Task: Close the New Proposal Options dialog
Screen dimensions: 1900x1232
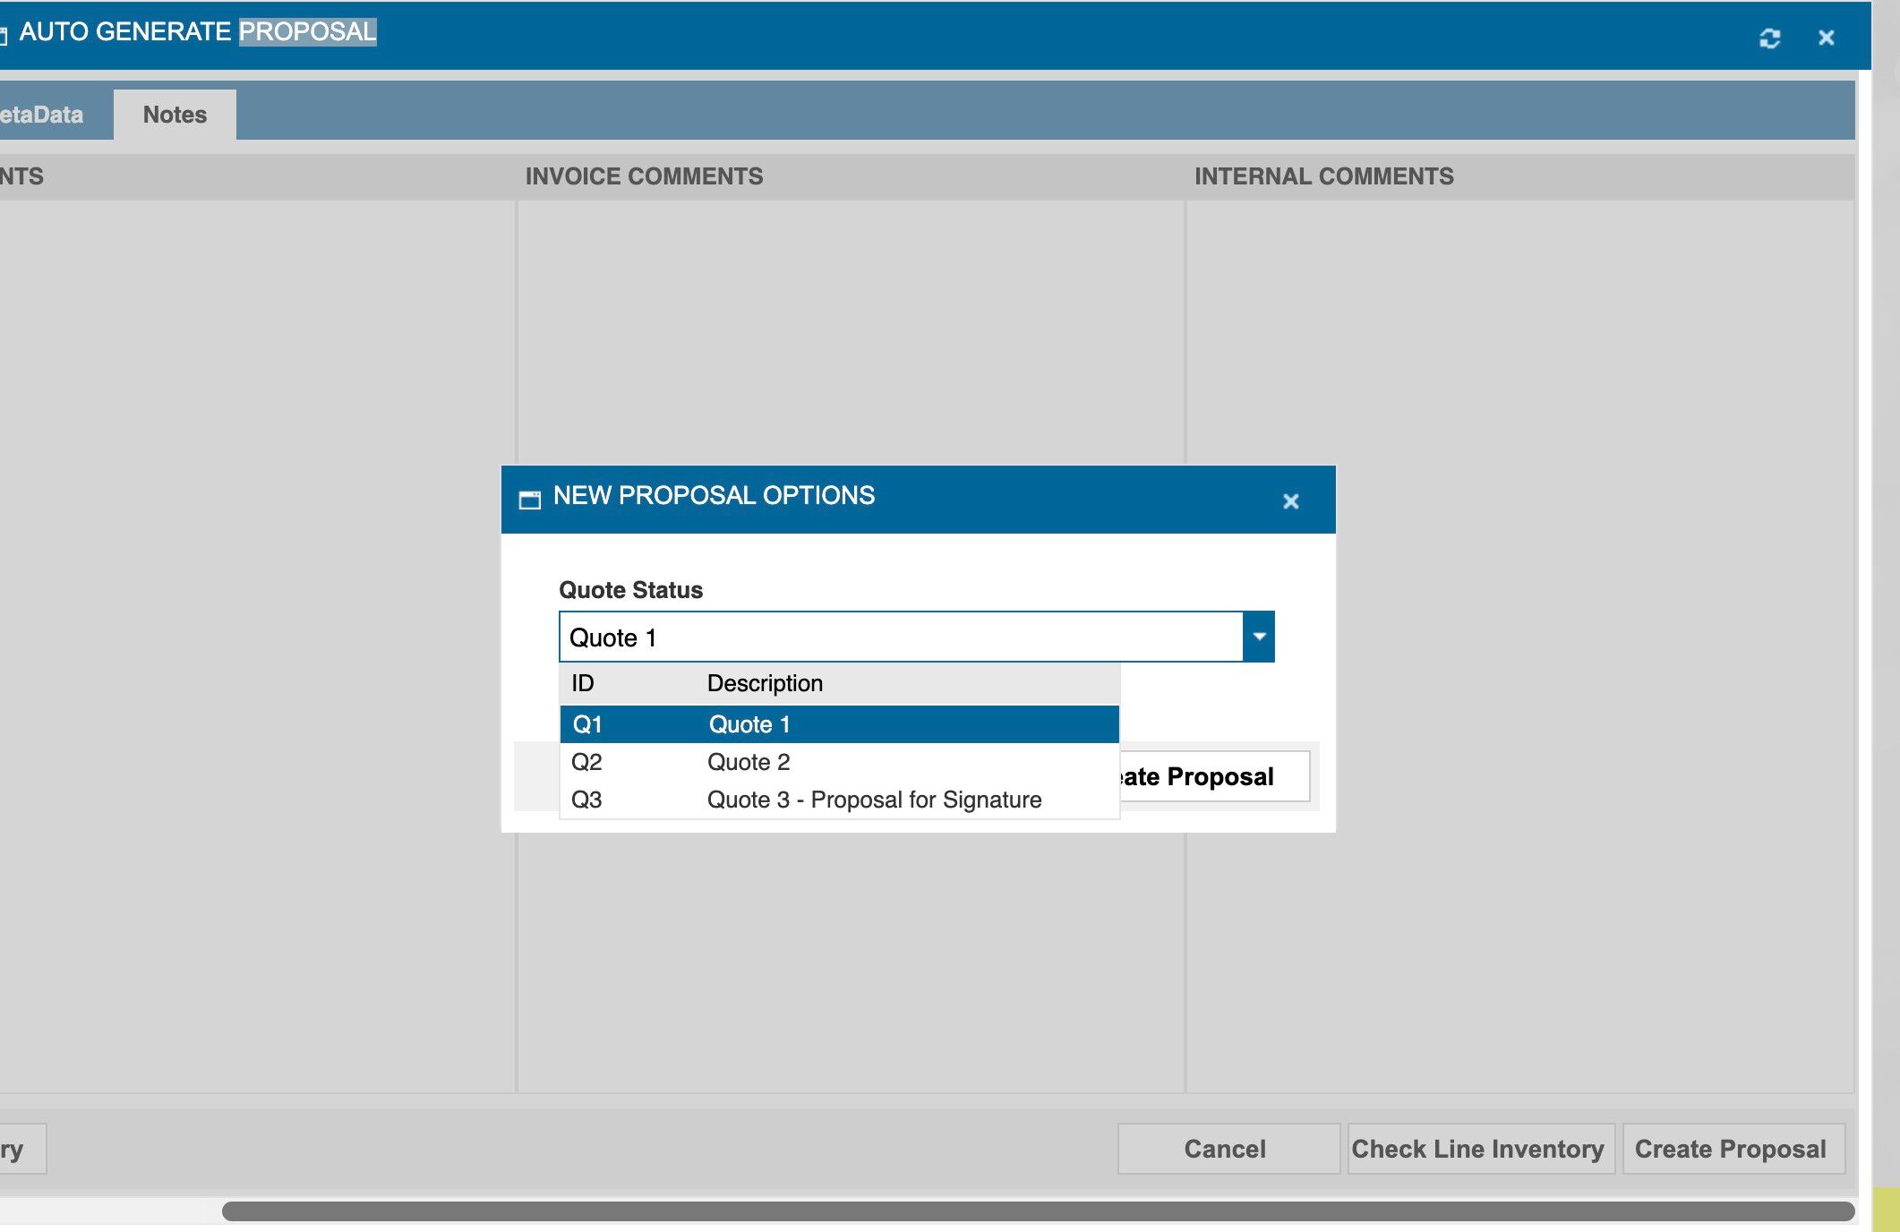Action: [x=1290, y=501]
